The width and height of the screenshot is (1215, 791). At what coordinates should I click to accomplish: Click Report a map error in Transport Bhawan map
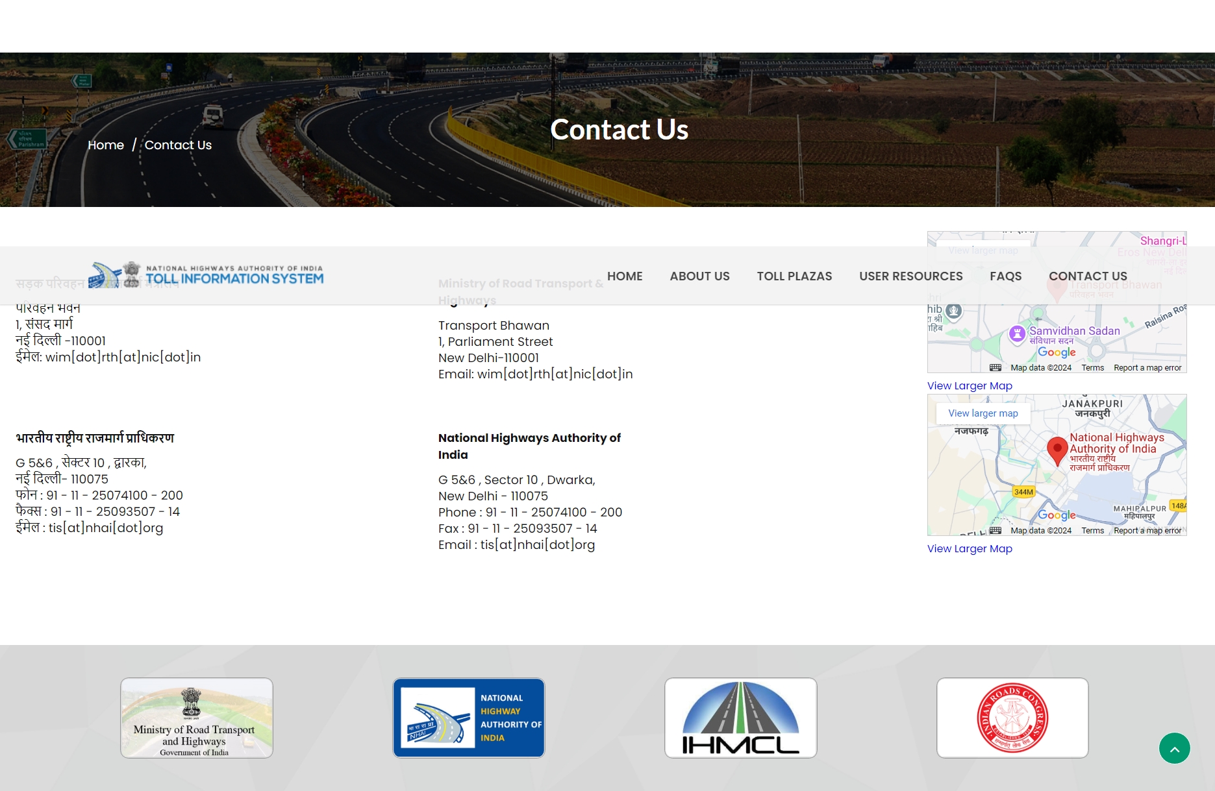(1147, 368)
